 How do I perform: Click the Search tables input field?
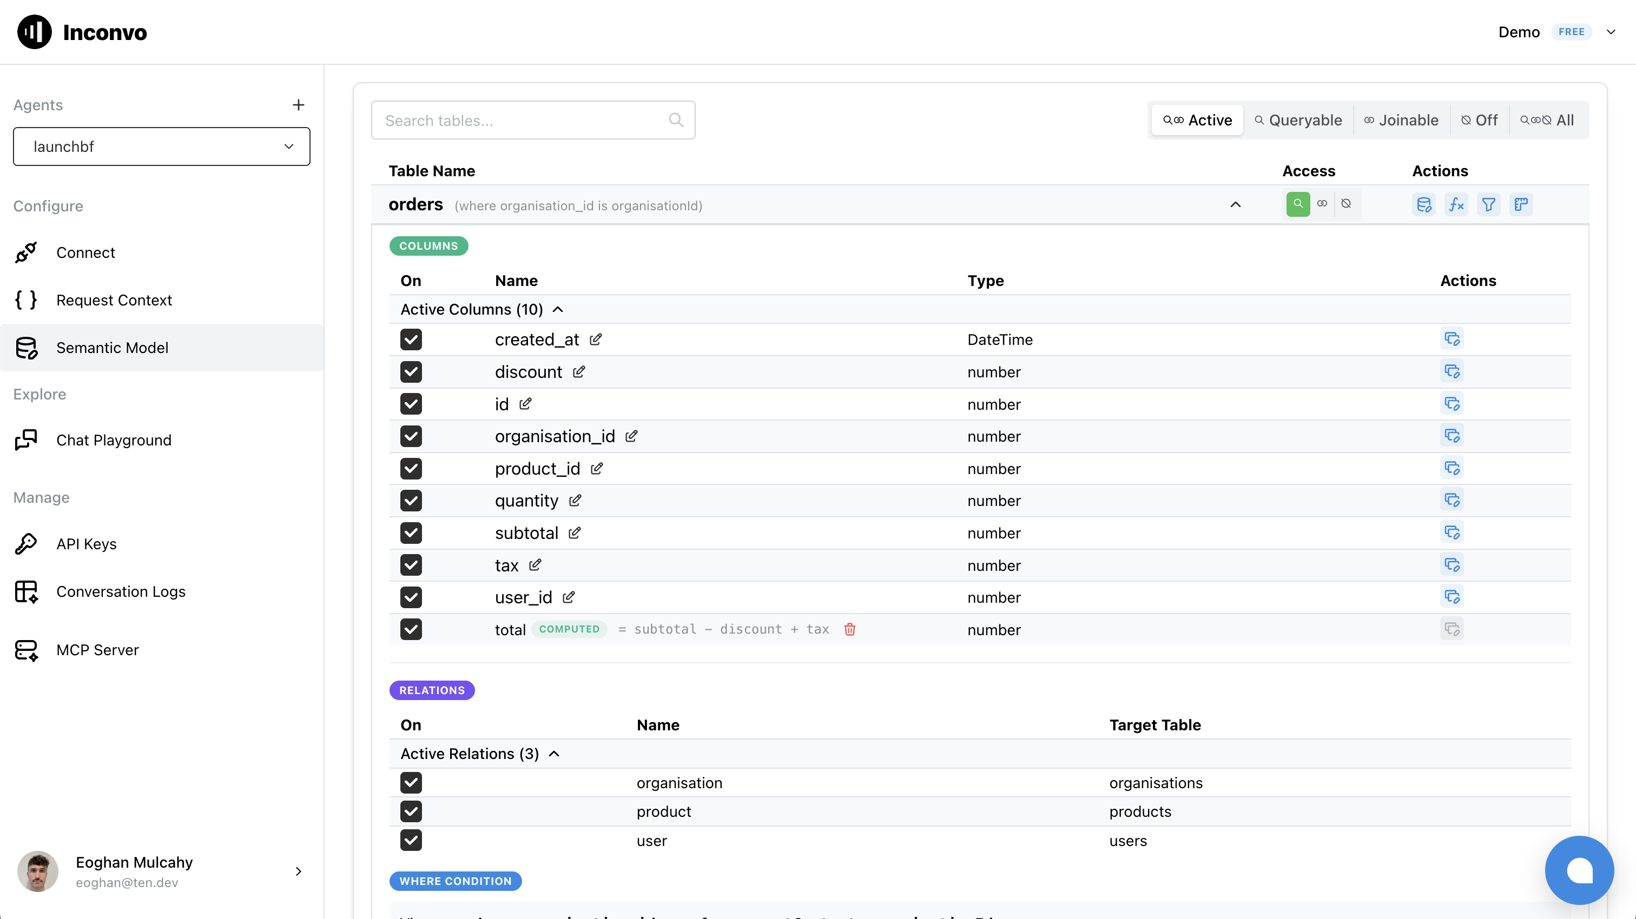524,120
